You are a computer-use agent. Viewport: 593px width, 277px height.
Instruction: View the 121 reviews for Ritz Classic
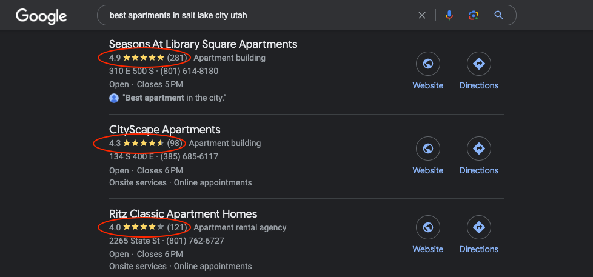click(178, 227)
